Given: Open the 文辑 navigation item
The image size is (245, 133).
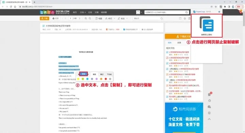Looking at the screenshot, I should pos(96,12).
